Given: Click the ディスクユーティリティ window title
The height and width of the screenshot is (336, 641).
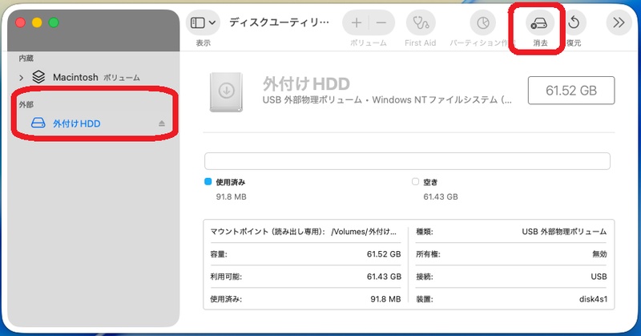Looking at the screenshot, I should tap(279, 22).
